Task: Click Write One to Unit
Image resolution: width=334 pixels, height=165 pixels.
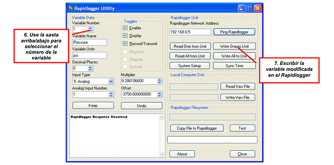Action: pyautogui.click(x=234, y=46)
